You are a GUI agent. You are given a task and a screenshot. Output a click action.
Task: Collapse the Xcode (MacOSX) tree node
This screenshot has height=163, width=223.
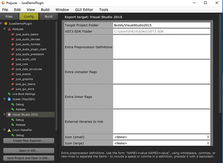click(x=5, y=99)
